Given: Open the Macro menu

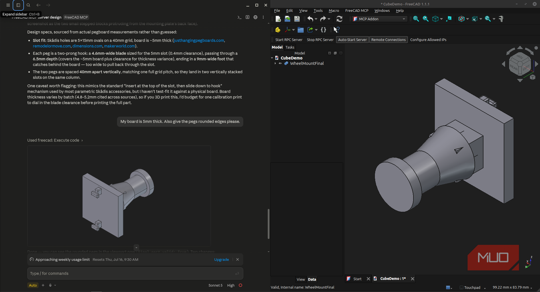Looking at the screenshot, I should pos(334,11).
